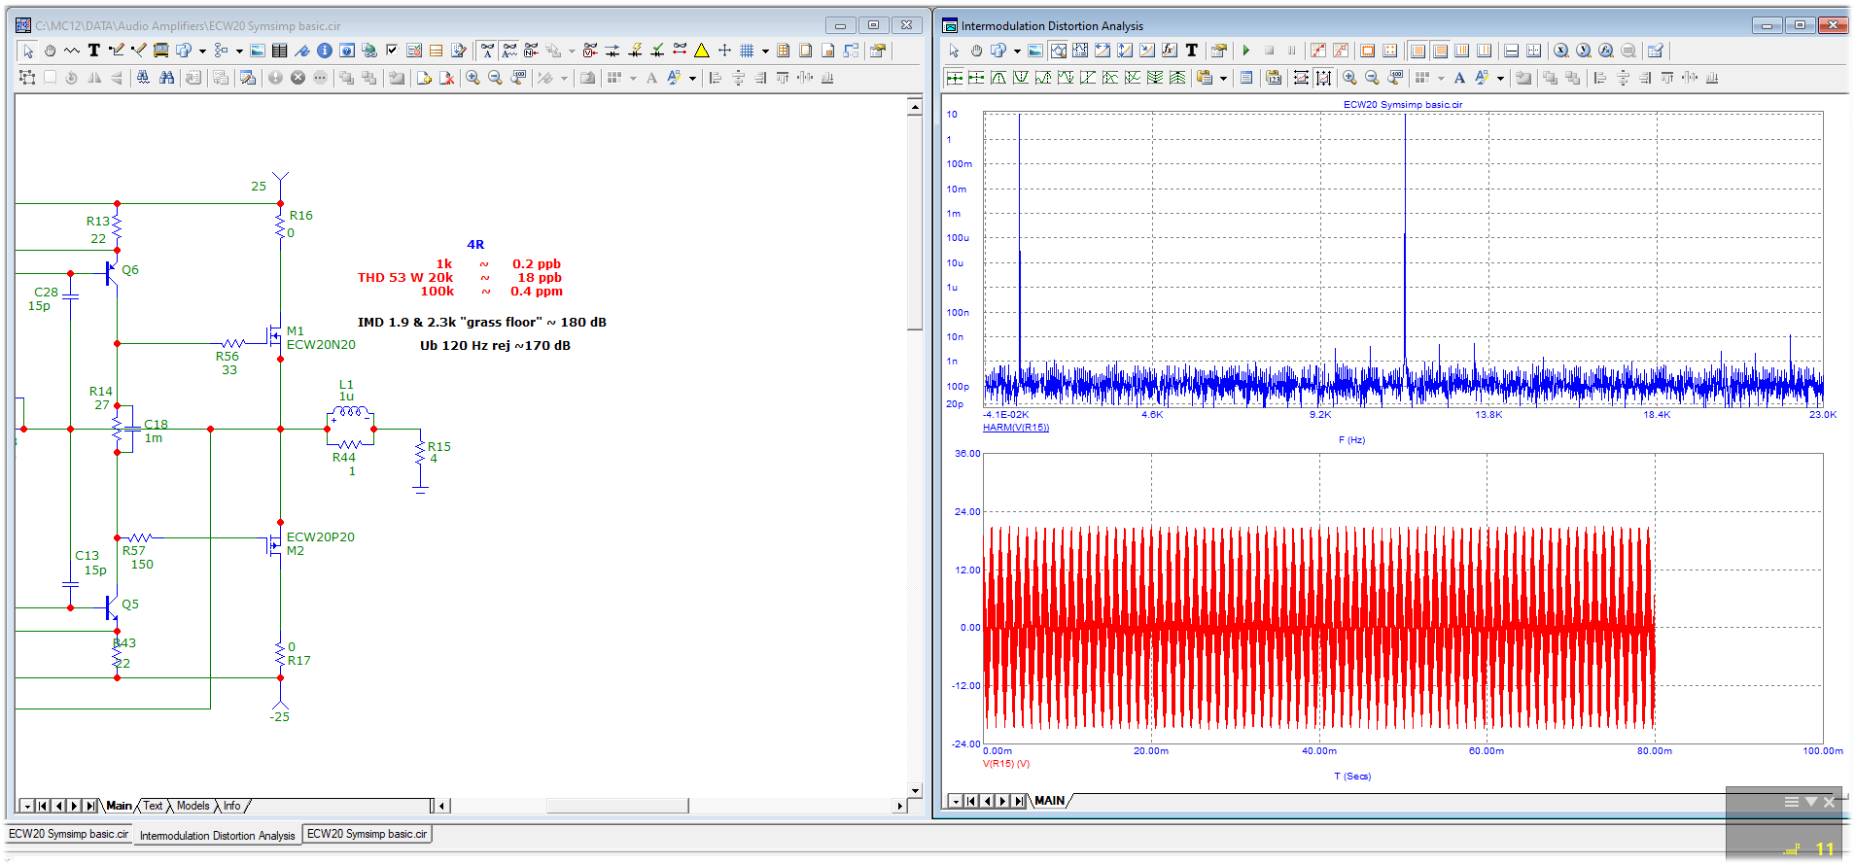Click the Help mode icon next to Info
This screenshot has width=1855, height=864.
click(347, 51)
